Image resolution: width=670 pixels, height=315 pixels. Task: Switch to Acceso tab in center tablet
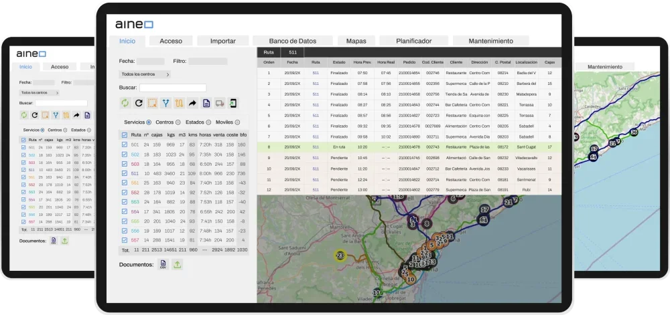point(171,41)
